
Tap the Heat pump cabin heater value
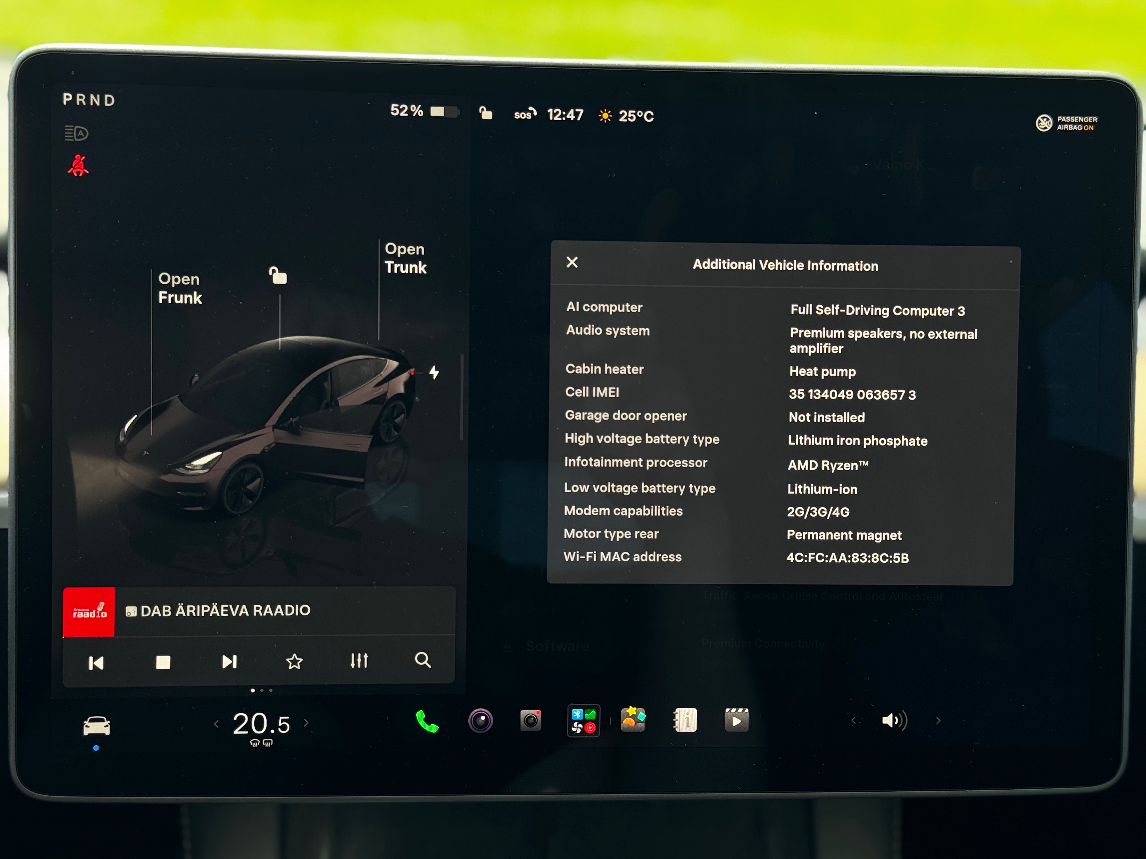[823, 372]
